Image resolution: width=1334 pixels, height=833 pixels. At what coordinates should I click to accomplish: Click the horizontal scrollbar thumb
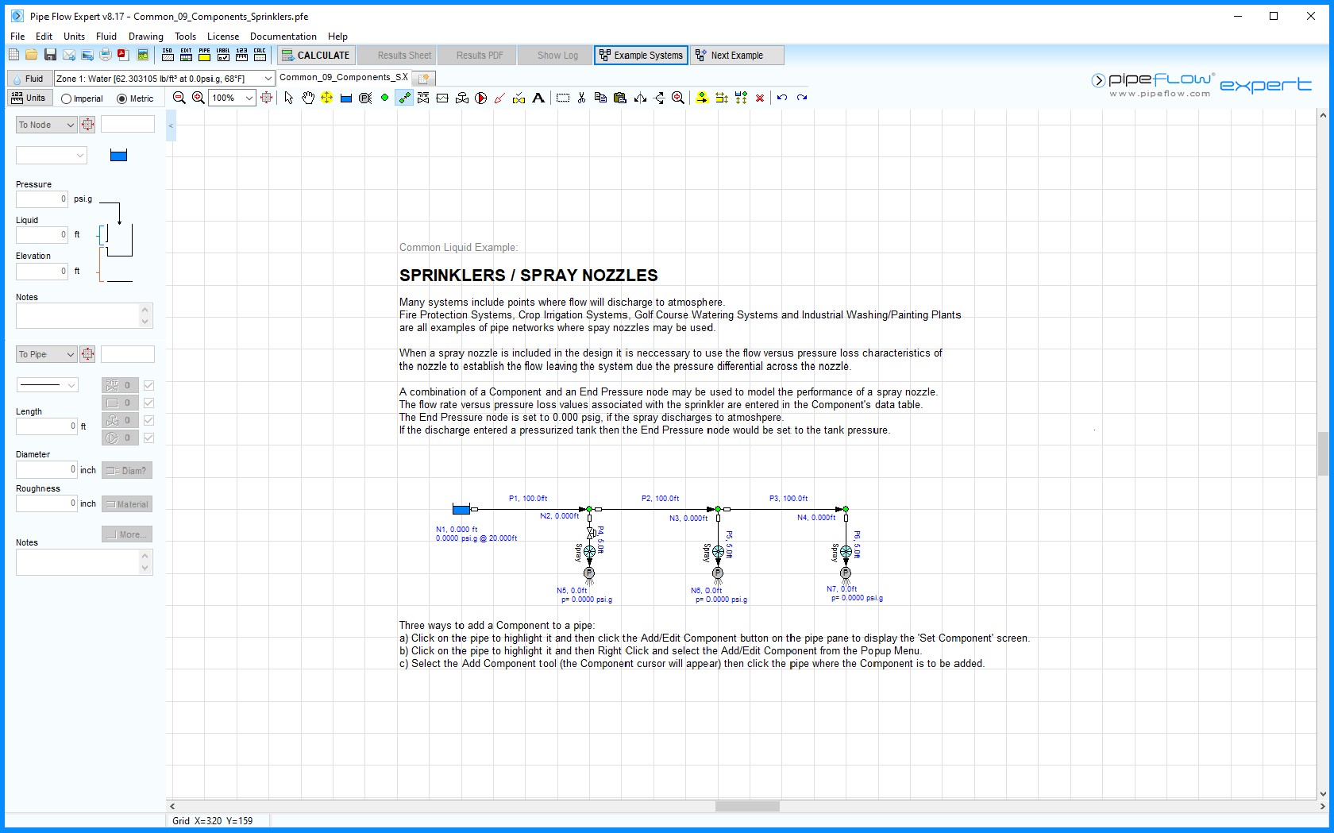[747, 806]
